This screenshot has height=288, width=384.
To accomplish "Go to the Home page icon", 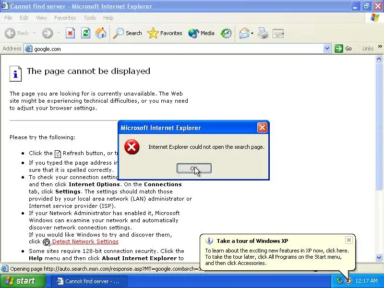I will point(101,33).
